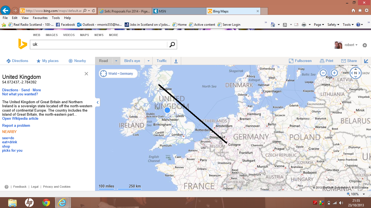Click into the Bing search box containing uk

tap(98, 45)
